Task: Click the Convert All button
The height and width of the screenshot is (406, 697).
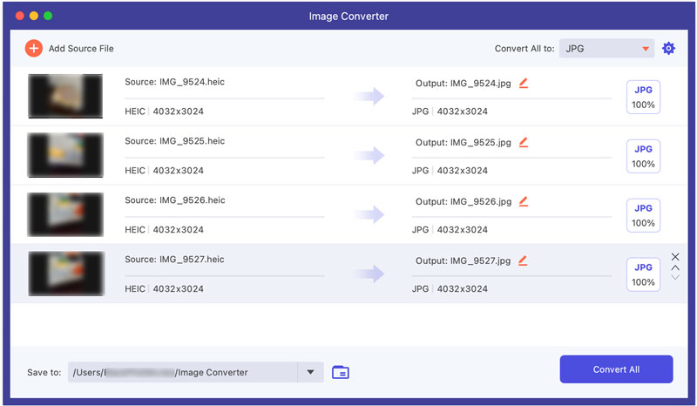Action: click(x=616, y=369)
